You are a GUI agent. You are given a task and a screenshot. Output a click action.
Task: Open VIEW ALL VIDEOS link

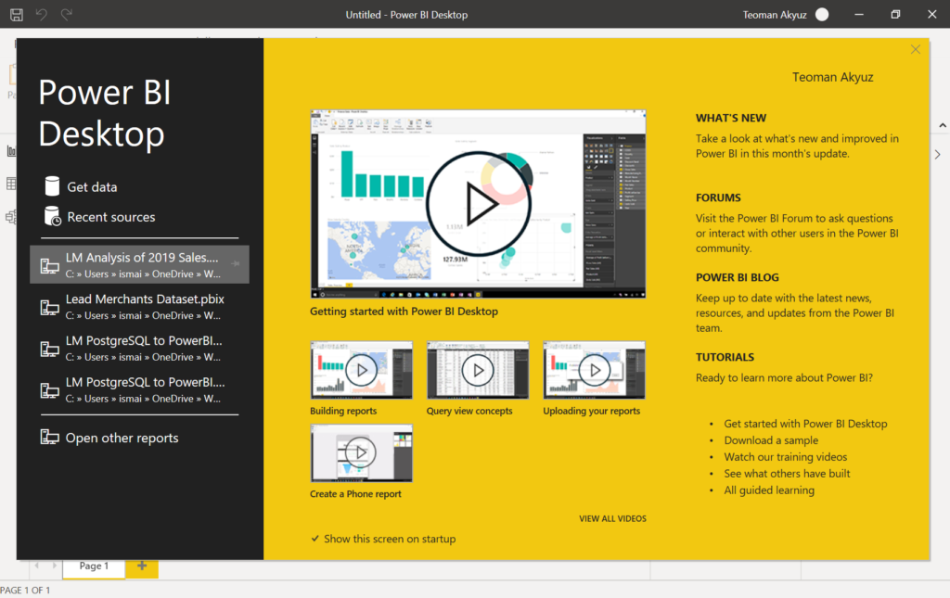click(x=612, y=518)
